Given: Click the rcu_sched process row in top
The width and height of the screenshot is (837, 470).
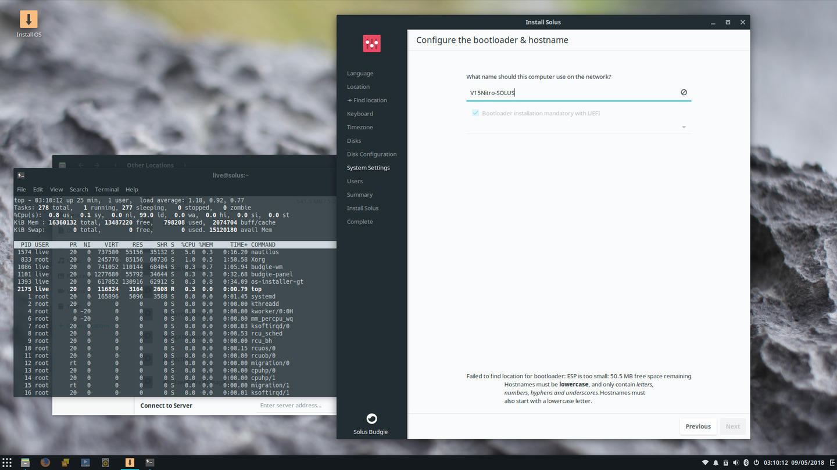Looking at the screenshot, I should point(175,334).
